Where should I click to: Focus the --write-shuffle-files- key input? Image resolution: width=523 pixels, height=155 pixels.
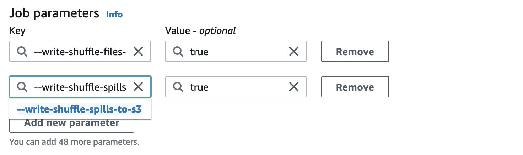pos(80,52)
